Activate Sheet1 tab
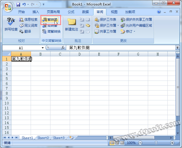Screen dimensions: 182x148 (x=27, y=138)
